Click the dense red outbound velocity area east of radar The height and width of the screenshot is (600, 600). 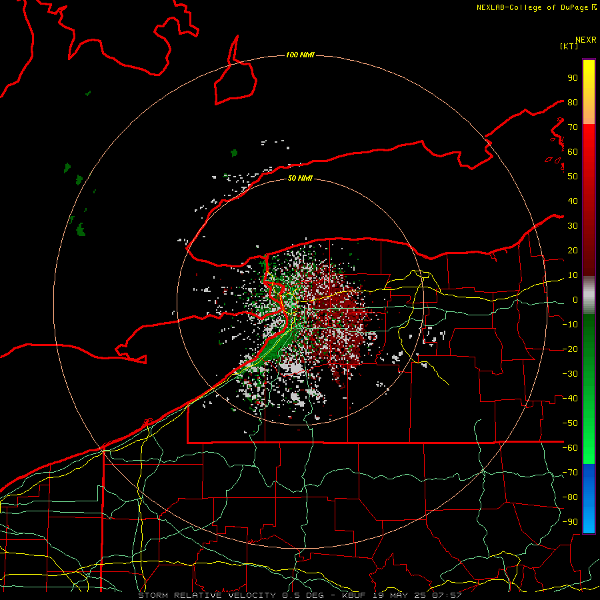click(339, 321)
